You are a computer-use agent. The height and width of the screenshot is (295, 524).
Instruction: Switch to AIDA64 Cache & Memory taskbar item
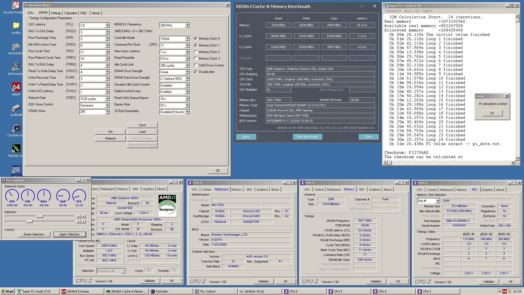coord(127,291)
